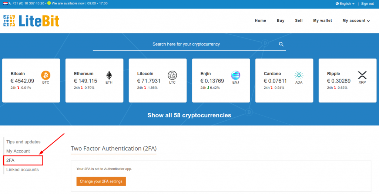Click the Enjin ENJ coin icon

point(236,75)
